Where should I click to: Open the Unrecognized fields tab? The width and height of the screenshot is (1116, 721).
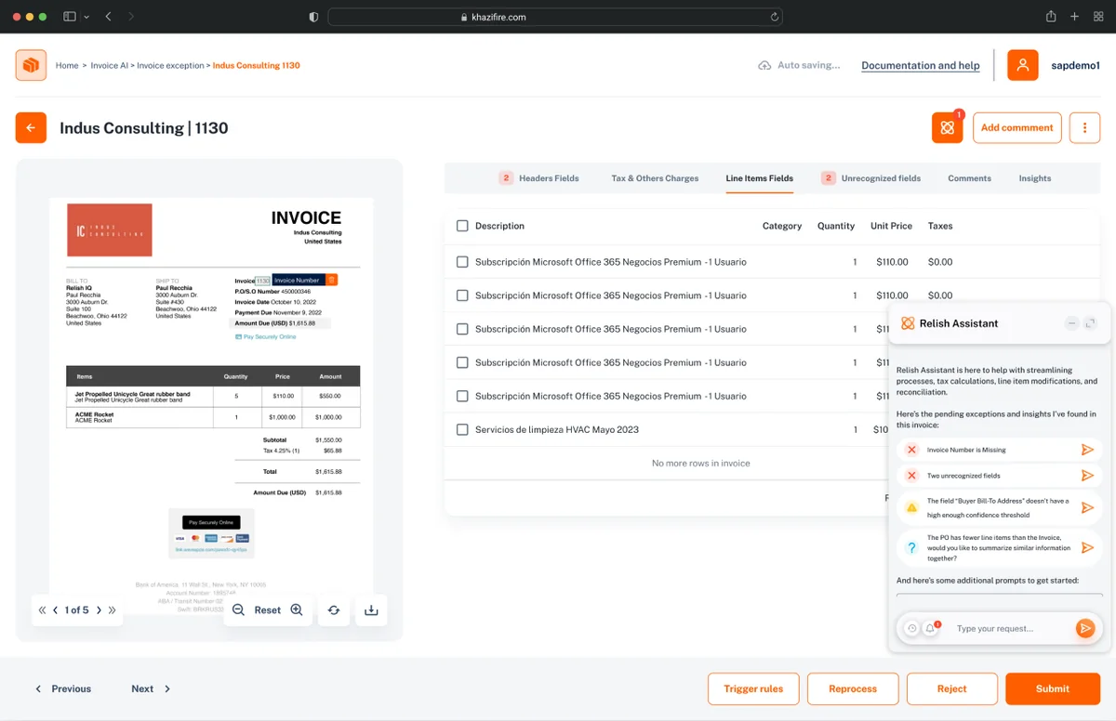point(871,178)
